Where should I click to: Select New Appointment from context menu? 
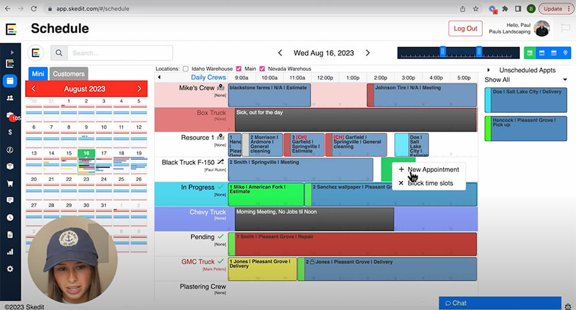pos(433,170)
